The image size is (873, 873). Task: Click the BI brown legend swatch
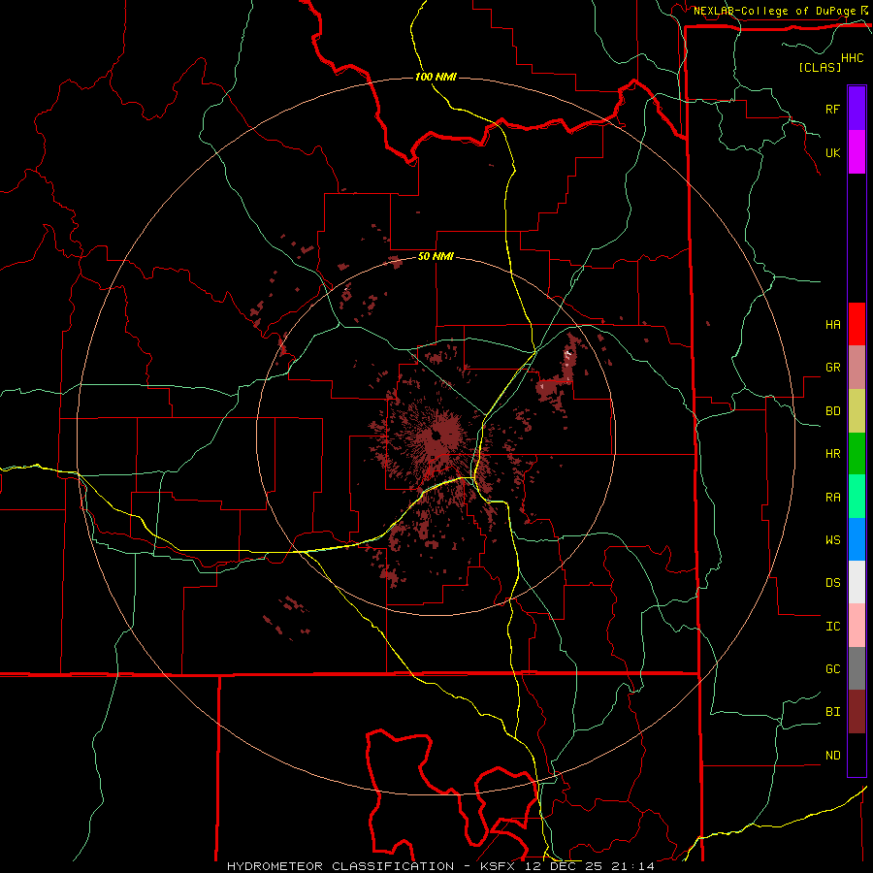pos(857,712)
